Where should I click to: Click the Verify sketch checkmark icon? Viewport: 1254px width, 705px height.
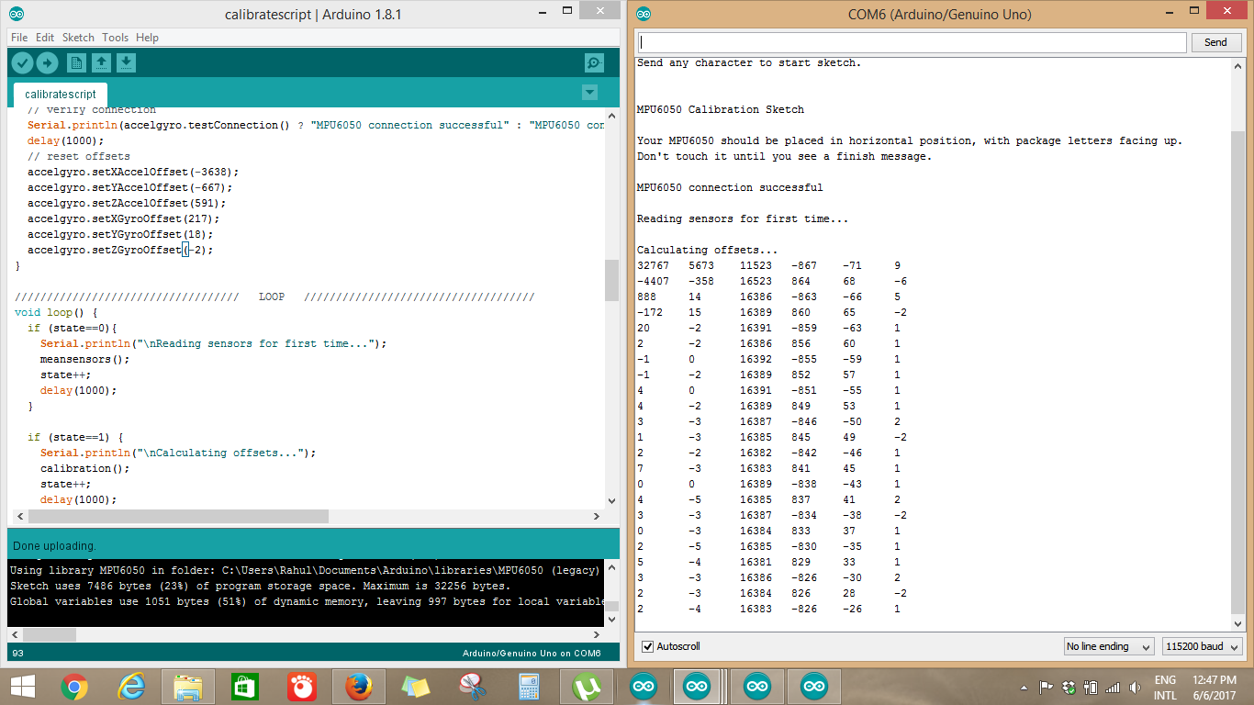coord(22,62)
